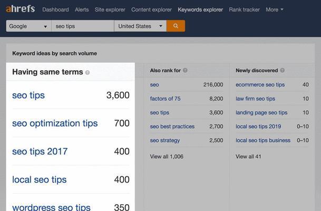Open the help icon beside Having same terms
This screenshot has width=321, height=211.
click(x=87, y=72)
